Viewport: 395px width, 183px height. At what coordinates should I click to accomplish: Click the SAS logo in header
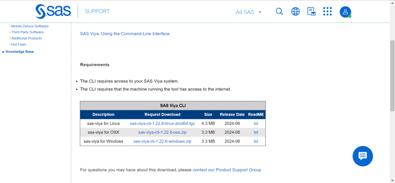pos(53,12)
